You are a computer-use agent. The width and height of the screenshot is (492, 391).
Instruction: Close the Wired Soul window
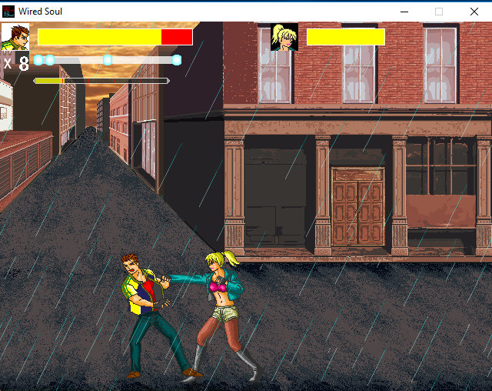(474, 12)
